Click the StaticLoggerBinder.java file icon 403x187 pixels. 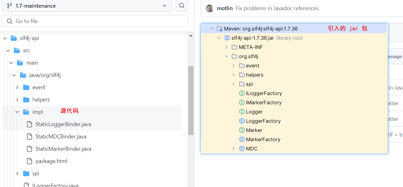coord(30,124)
